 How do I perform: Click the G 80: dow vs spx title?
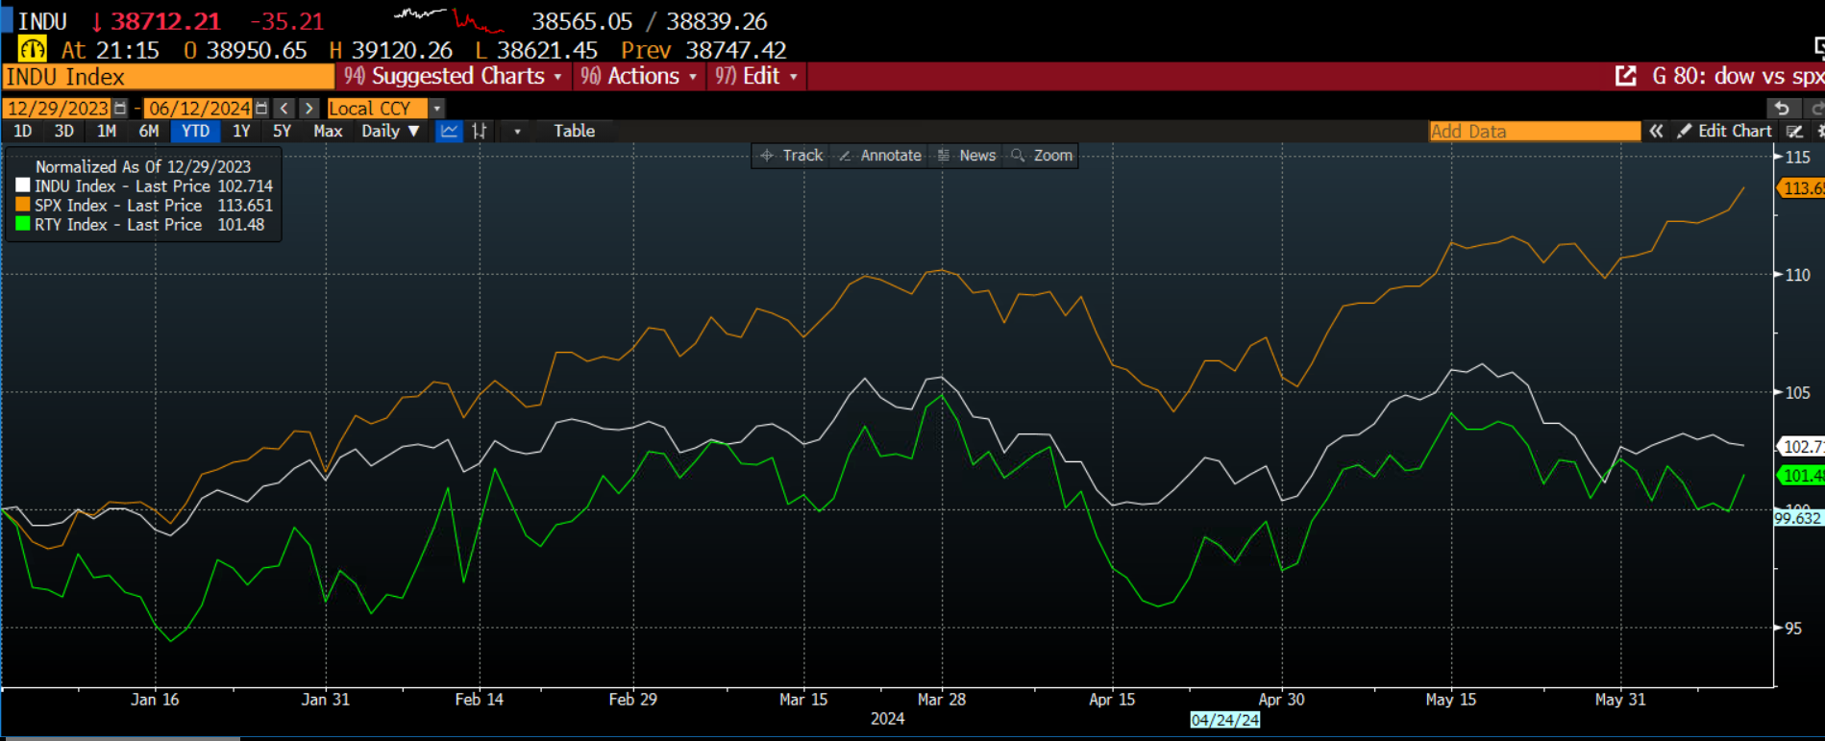1737,76
